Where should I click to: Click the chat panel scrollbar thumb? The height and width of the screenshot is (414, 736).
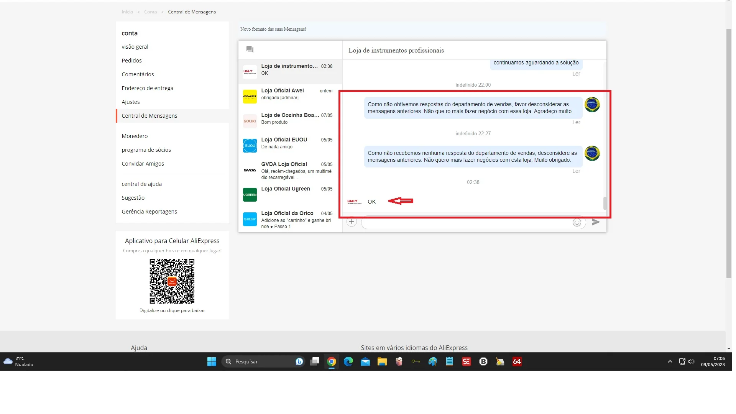tap(605, 203)
